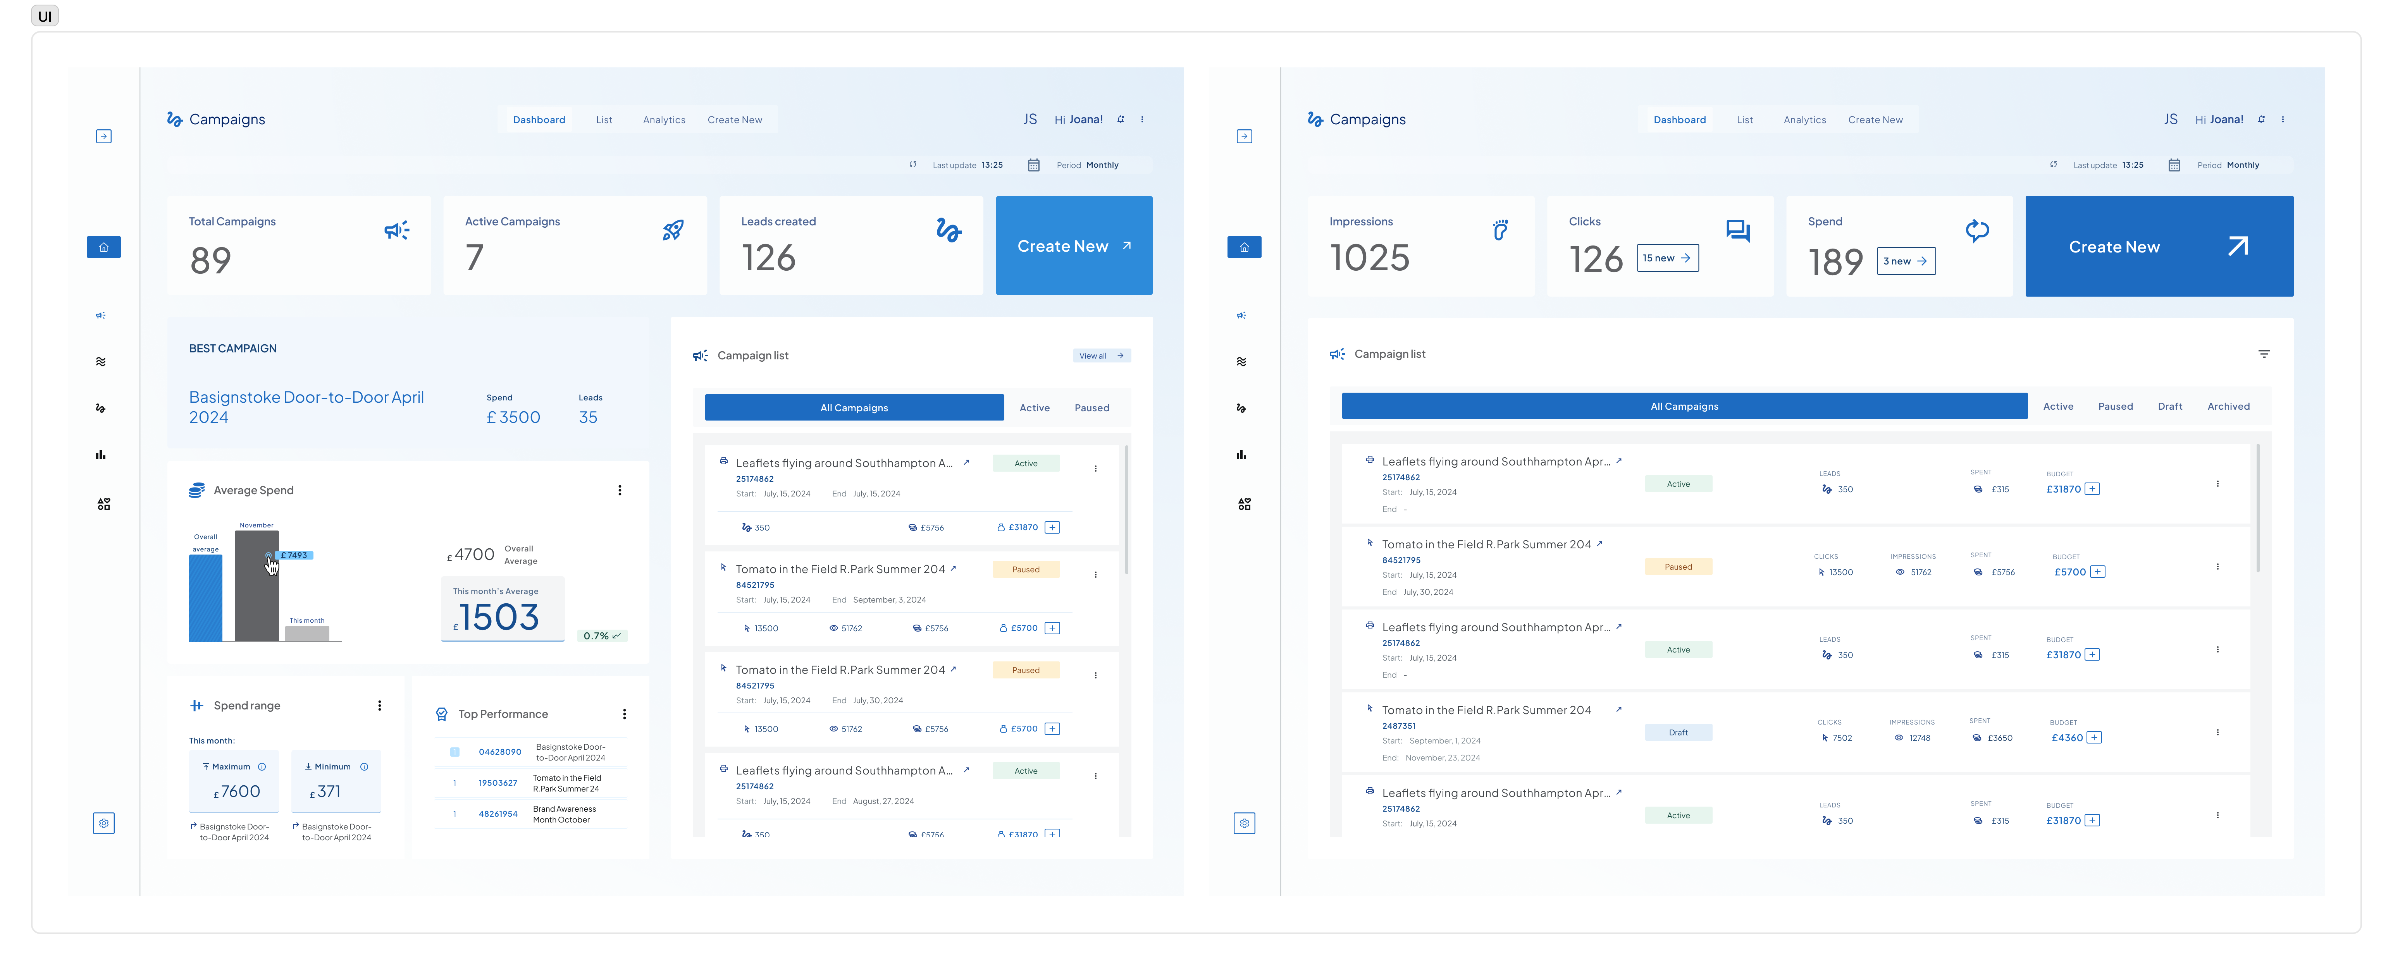Select the bar chart analytics icon in sidebar
2393x965 pixels.
pos(100,455)
